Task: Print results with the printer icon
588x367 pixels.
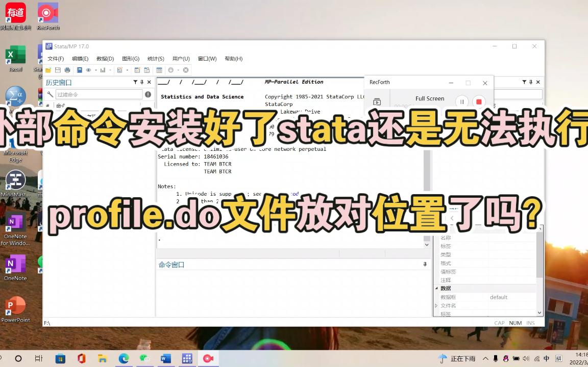Action: click(67, 70)
